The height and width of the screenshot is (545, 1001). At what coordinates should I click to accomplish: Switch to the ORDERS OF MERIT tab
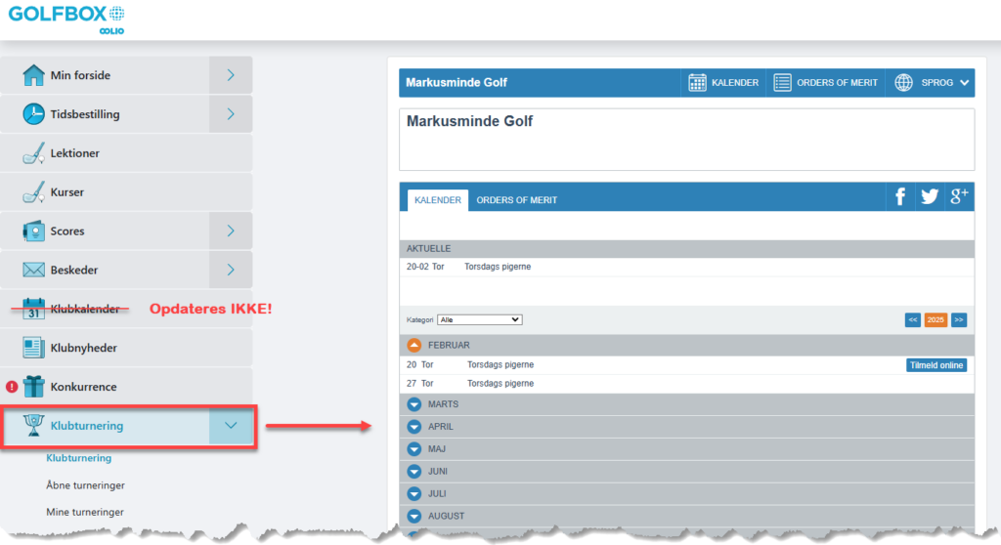pos(516,200)
